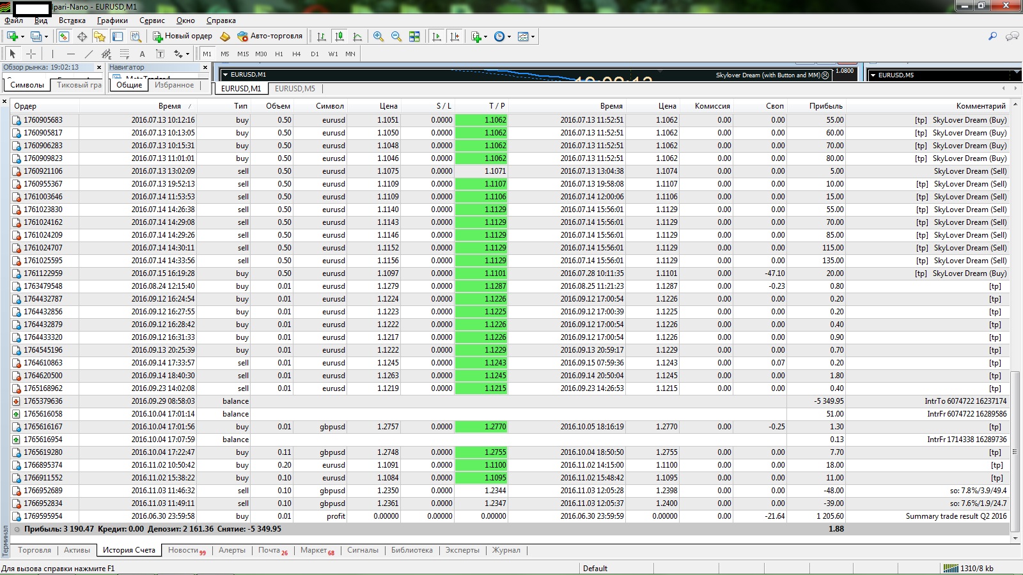Toggle Авто-торговля auto trading
Image resolution: width=1023 pixels, height=575 pixels.
(x=270, y=36)
